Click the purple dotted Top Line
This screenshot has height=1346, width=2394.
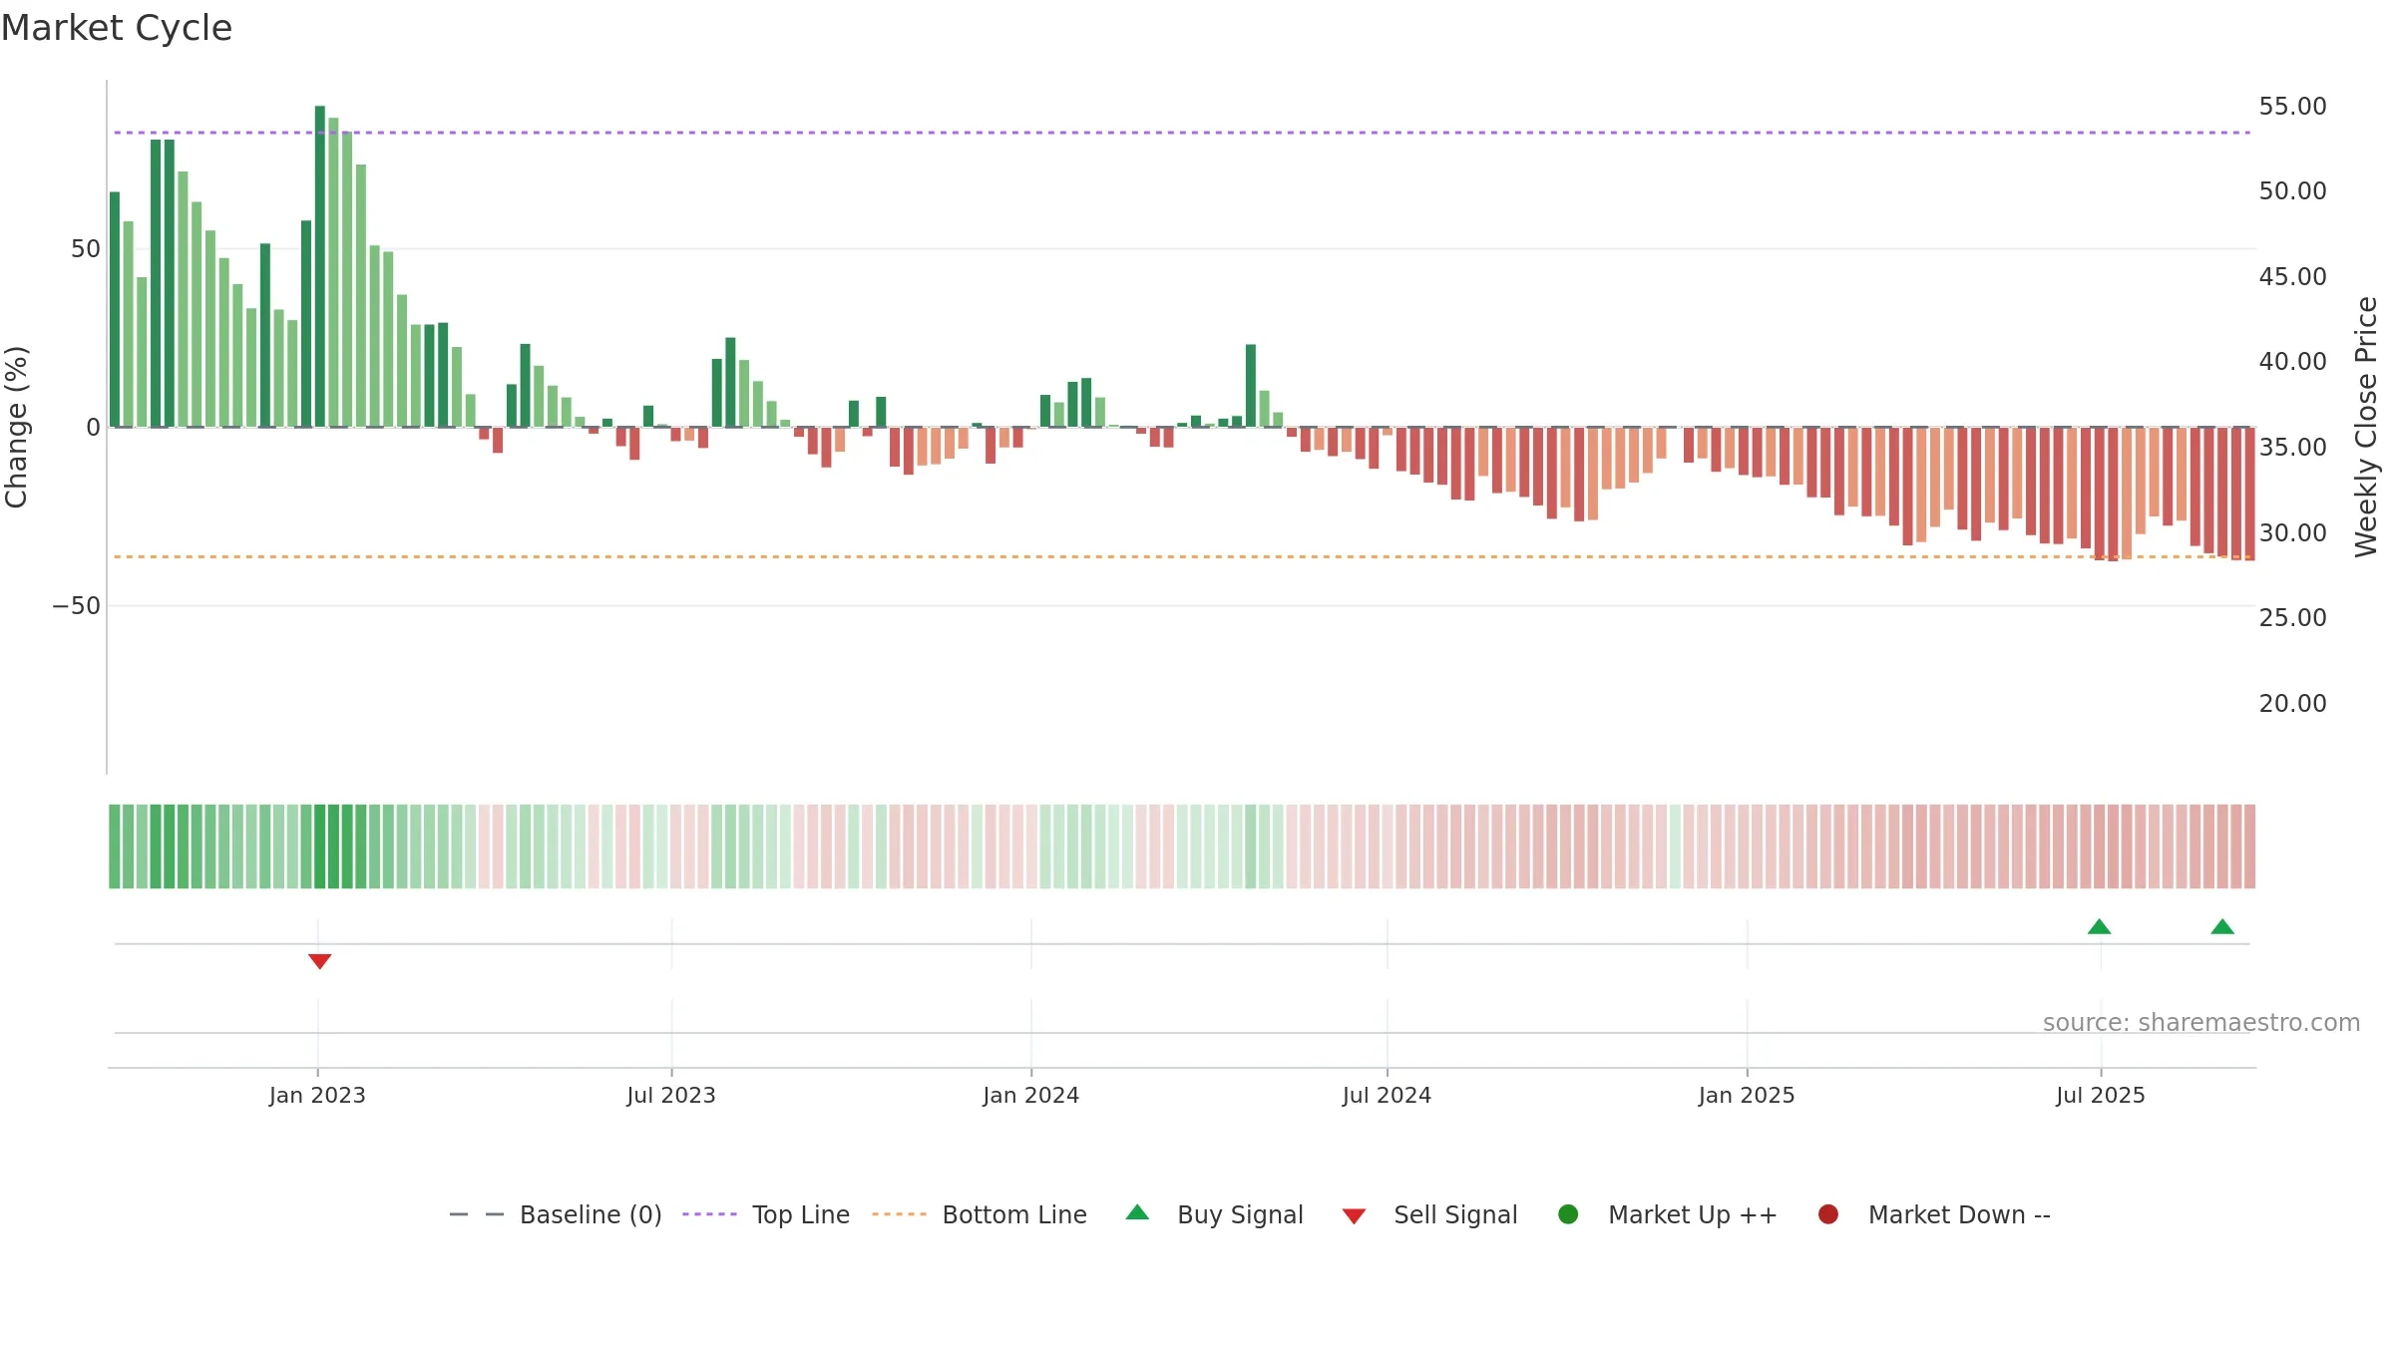pos(1182,133)
